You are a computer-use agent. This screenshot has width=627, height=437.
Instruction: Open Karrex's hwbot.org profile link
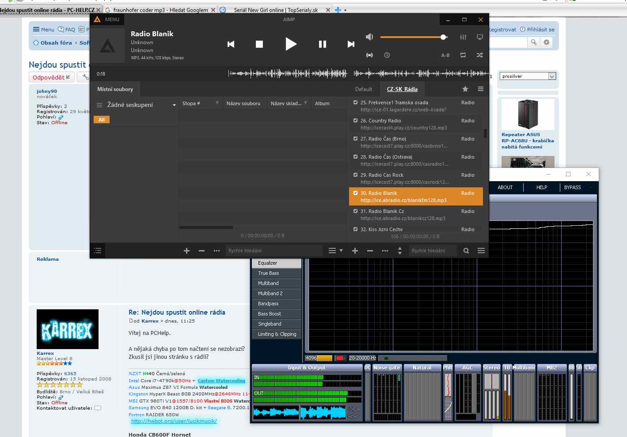(174, 421)
